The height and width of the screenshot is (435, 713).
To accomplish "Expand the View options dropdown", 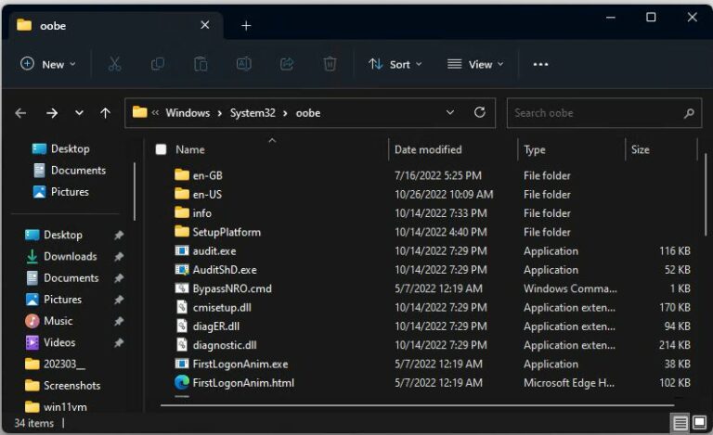I will pos(475,64).
